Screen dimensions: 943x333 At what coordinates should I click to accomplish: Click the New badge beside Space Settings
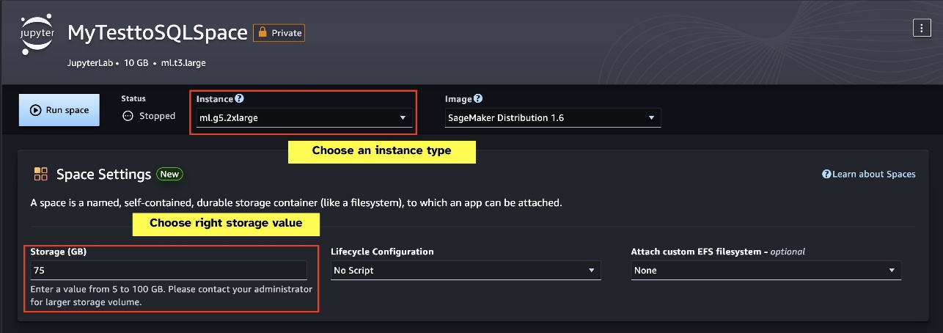[x=169, y=174]
